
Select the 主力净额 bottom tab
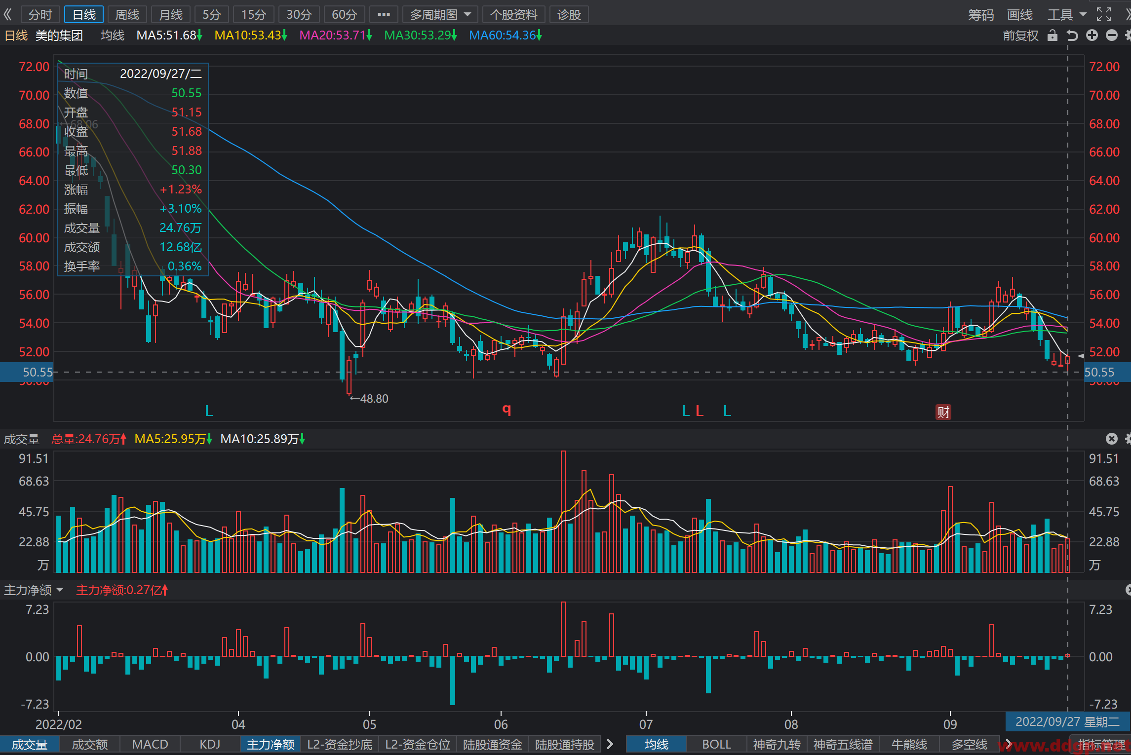point(271,744)
